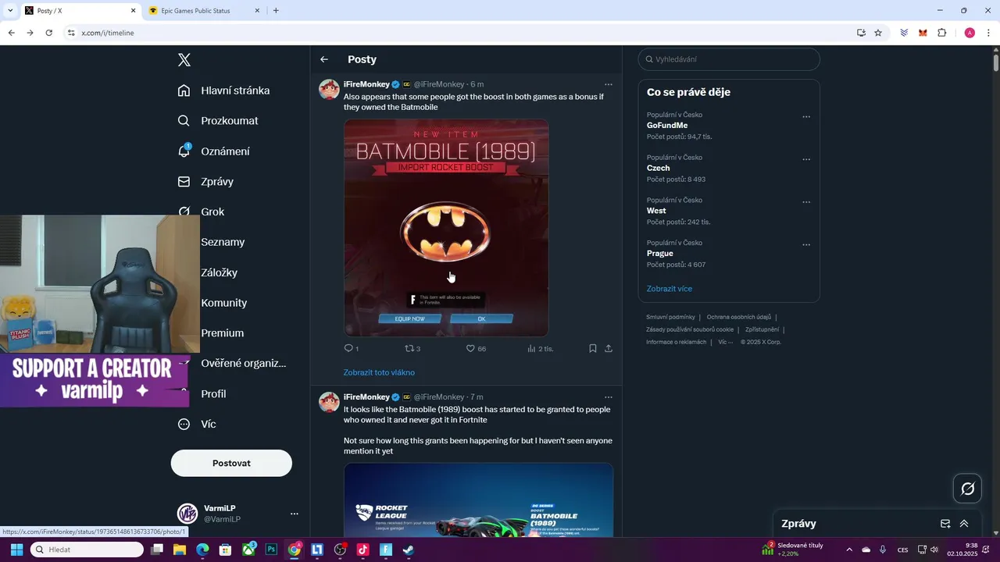The height and width of the screenshot is (562, 1000).
Task: Open the Chrome profile avatar
Action: (x=970, y=33)
